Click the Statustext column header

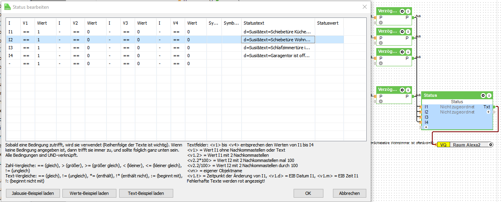[278, 23]
